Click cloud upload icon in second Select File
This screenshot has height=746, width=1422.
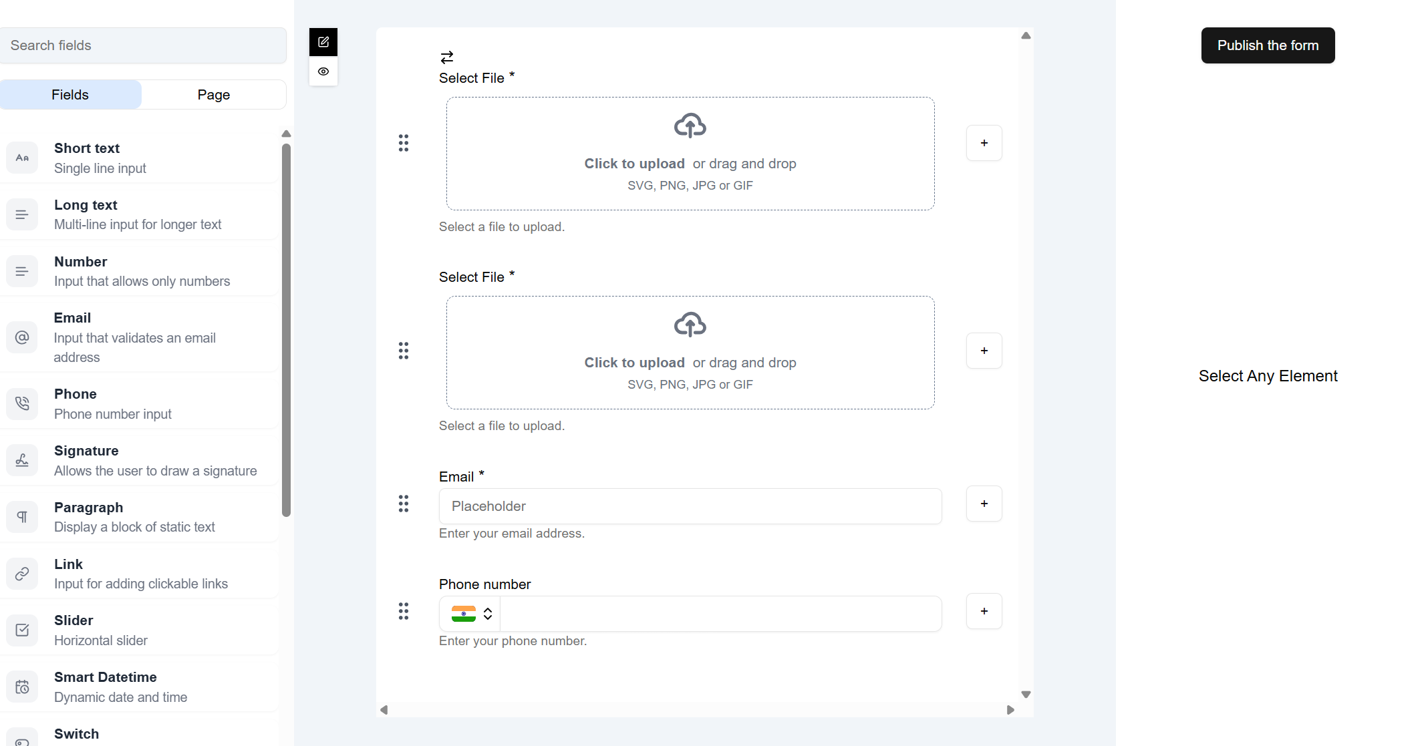click(690, 325)
